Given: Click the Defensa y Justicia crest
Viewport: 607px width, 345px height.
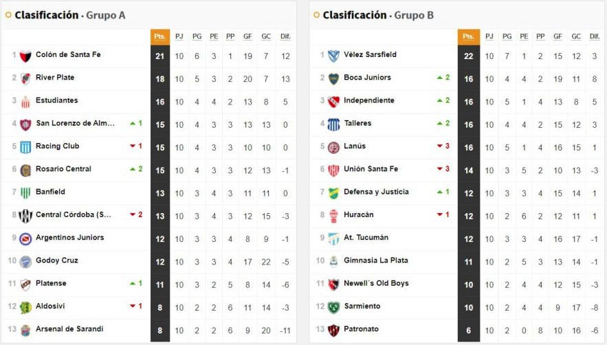Looking at the screenshot, I should [x=333, y=192].
